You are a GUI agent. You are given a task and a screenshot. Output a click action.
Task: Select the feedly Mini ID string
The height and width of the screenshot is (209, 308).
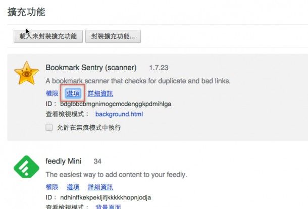coord(106,197)
